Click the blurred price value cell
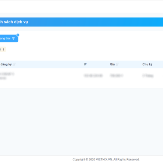 [116, 76]
